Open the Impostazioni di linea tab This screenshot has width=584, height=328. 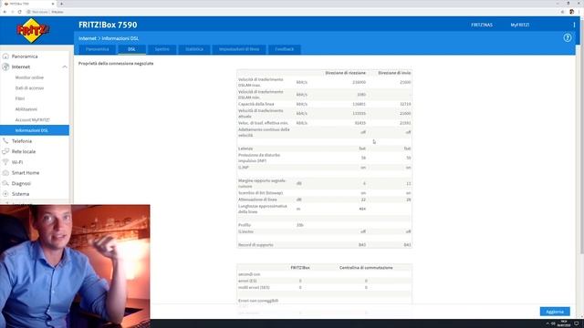coord(239,49)
